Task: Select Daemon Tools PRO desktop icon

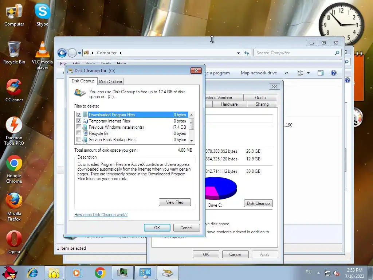Action: pos(14,131)
